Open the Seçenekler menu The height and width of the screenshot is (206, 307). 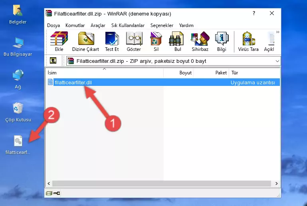[162, 25]
